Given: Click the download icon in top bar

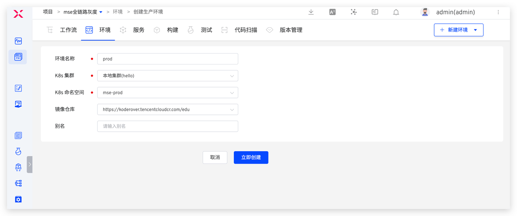Looking at the screenshot, I should click(311, 12).
